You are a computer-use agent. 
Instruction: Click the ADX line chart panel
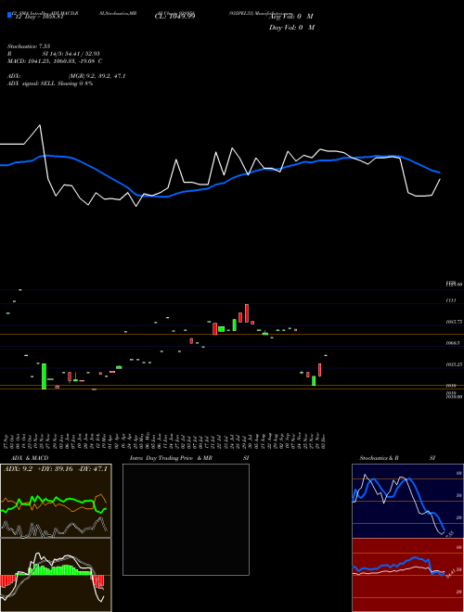point(56,501)
